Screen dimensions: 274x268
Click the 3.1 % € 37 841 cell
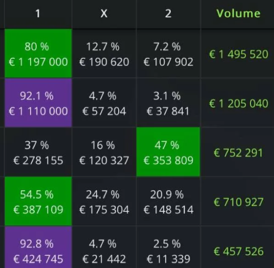click(168, 103)
